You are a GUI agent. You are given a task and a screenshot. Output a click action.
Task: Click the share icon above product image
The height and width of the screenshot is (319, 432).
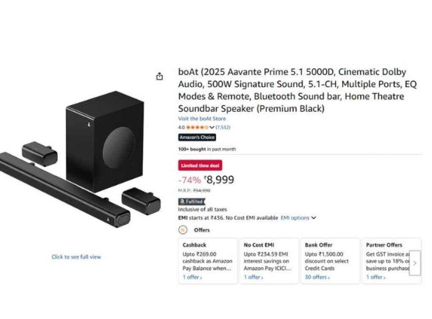[x=159, y=76]
